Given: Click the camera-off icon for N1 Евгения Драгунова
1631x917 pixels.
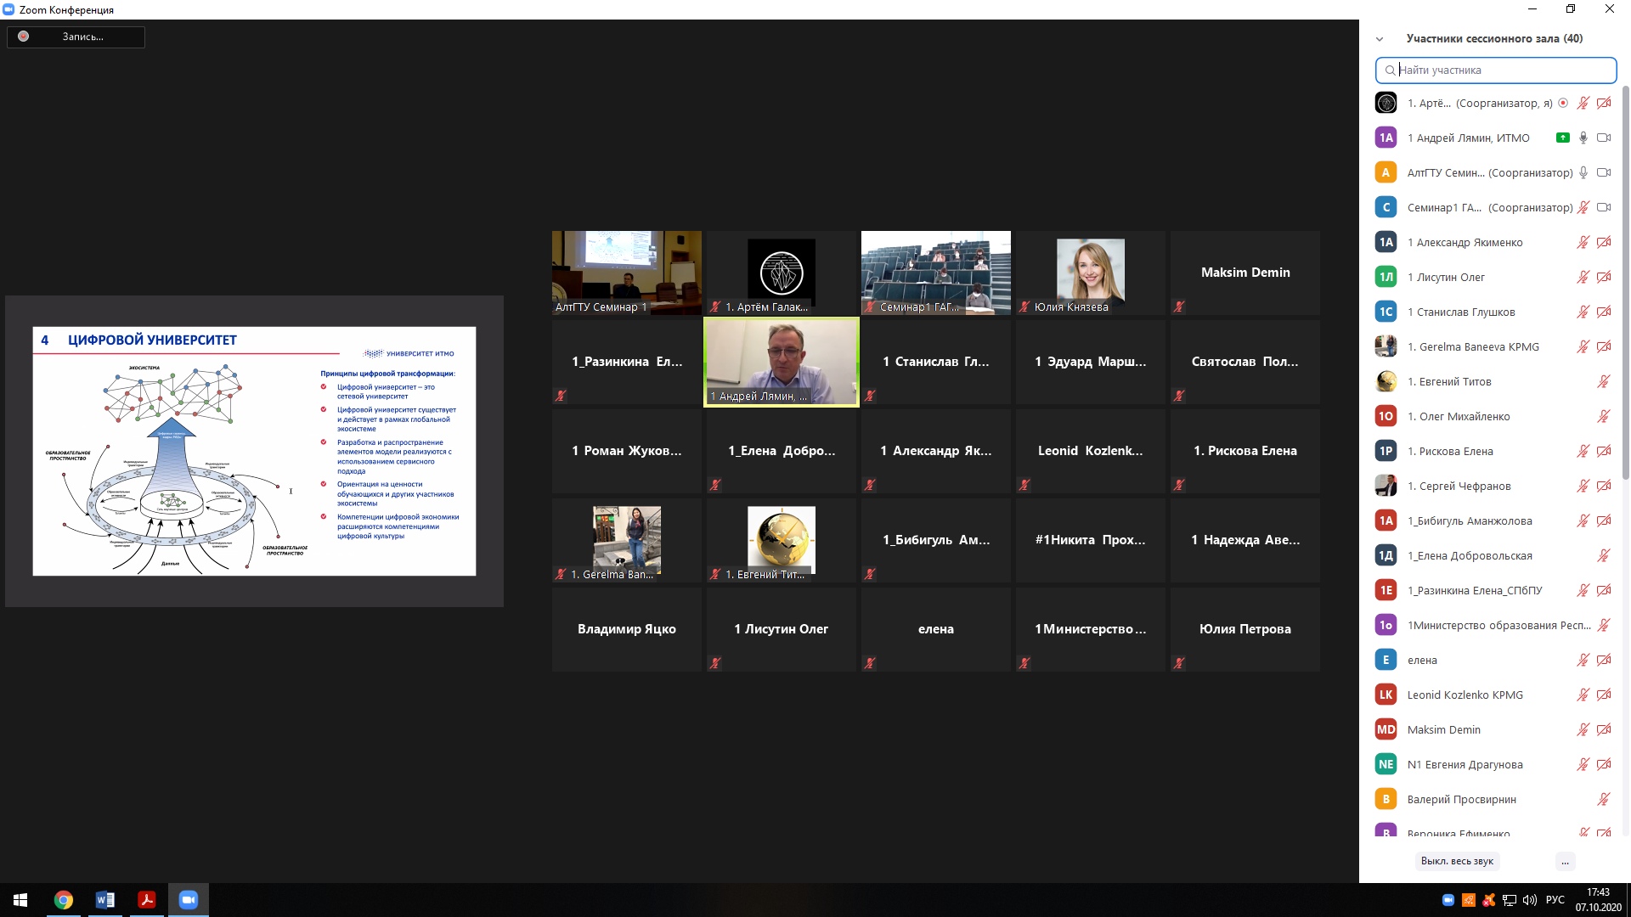Looking at the screenshot, I should (1604, 764).
